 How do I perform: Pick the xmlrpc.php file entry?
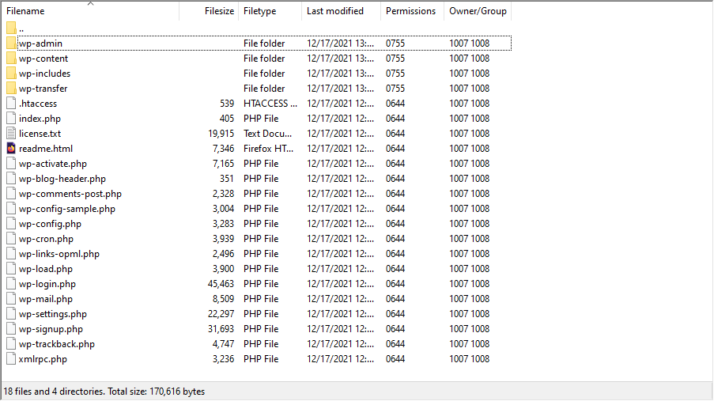pos(43,359)
